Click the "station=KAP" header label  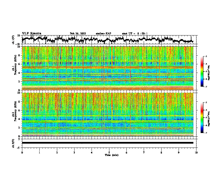(104, 34)
